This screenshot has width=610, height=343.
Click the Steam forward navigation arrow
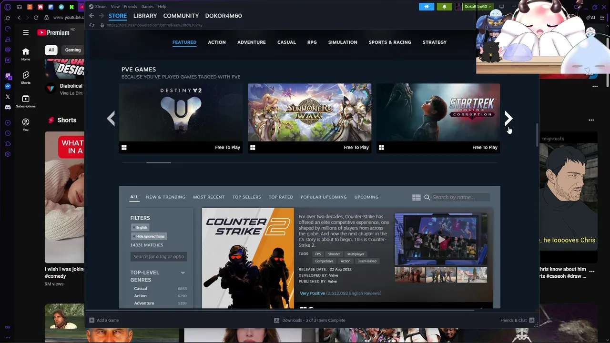101,16
